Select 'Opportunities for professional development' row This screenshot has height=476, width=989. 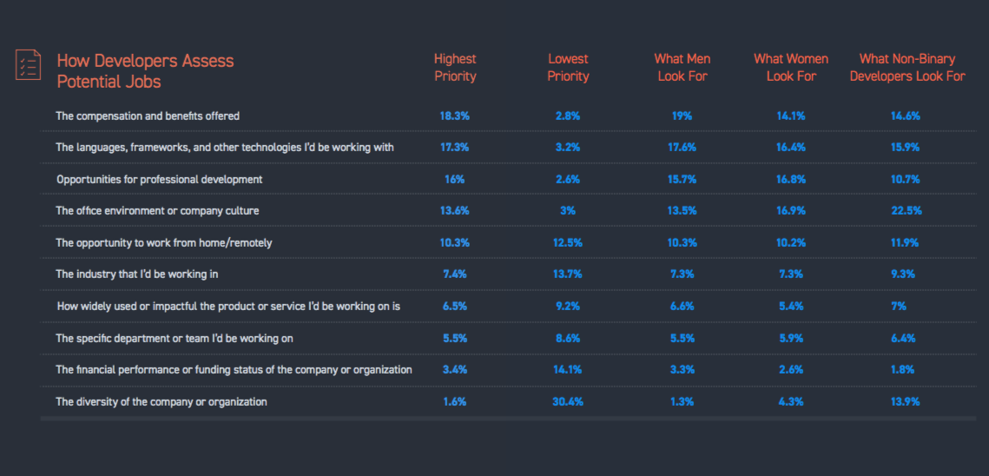159,179
